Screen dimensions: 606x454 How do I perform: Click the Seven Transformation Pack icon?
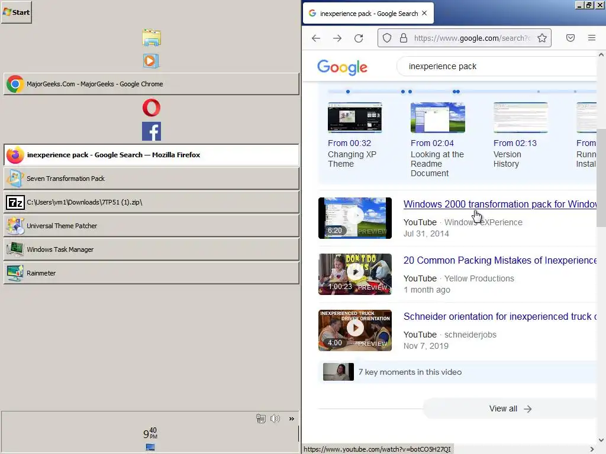pos(15,179)
